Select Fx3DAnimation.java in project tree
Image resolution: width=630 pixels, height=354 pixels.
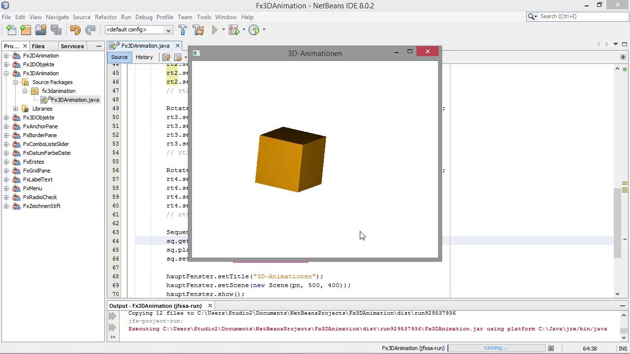click(x=75, y=100)
